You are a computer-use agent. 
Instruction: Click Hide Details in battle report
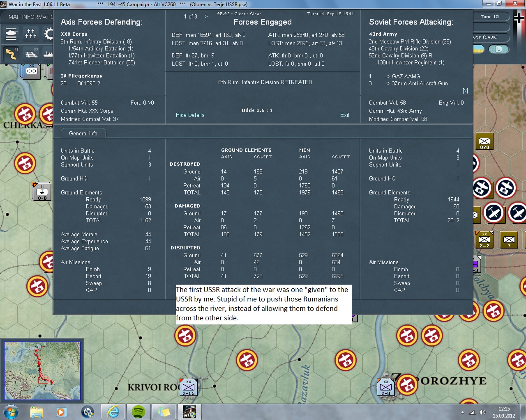tap(190, 115)
